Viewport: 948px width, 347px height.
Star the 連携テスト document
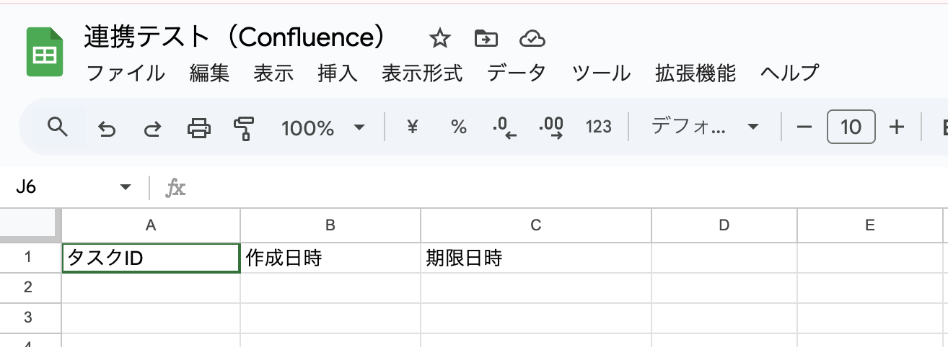(x=439, y=38)
